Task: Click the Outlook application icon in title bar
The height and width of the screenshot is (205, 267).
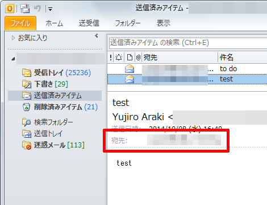Action: click(x=10, y=9)
